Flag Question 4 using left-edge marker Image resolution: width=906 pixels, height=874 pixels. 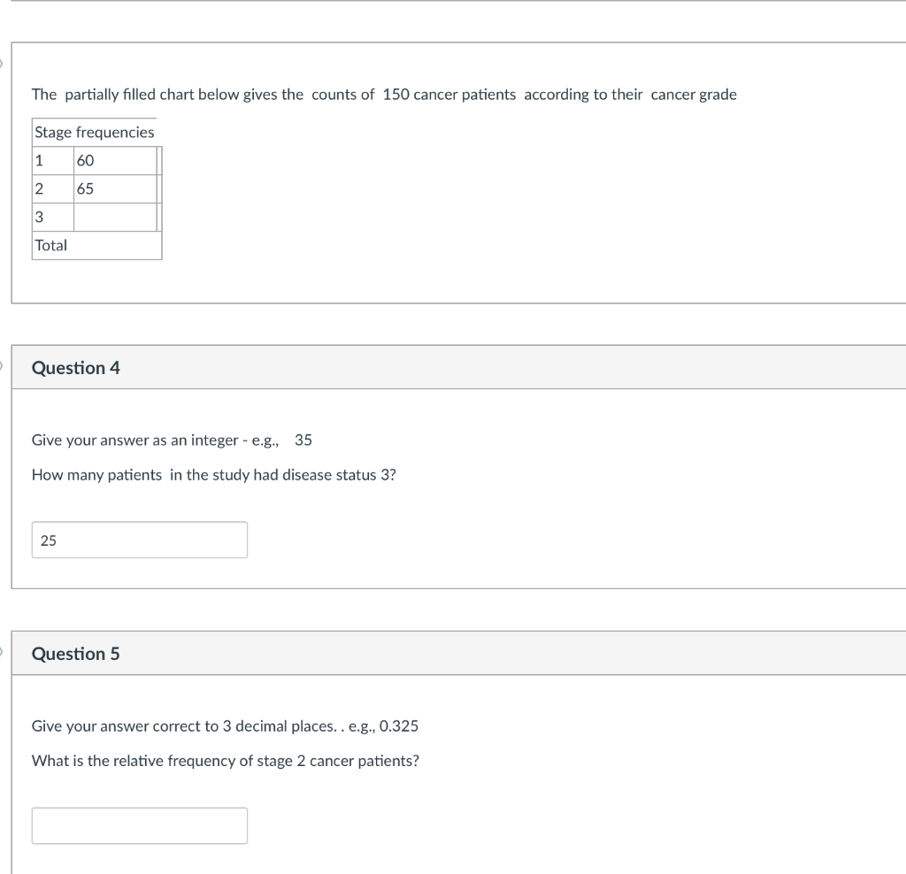[2, 365]
